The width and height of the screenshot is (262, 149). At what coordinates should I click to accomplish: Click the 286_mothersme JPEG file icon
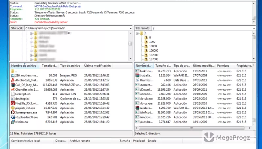click(x=13, y=76)
